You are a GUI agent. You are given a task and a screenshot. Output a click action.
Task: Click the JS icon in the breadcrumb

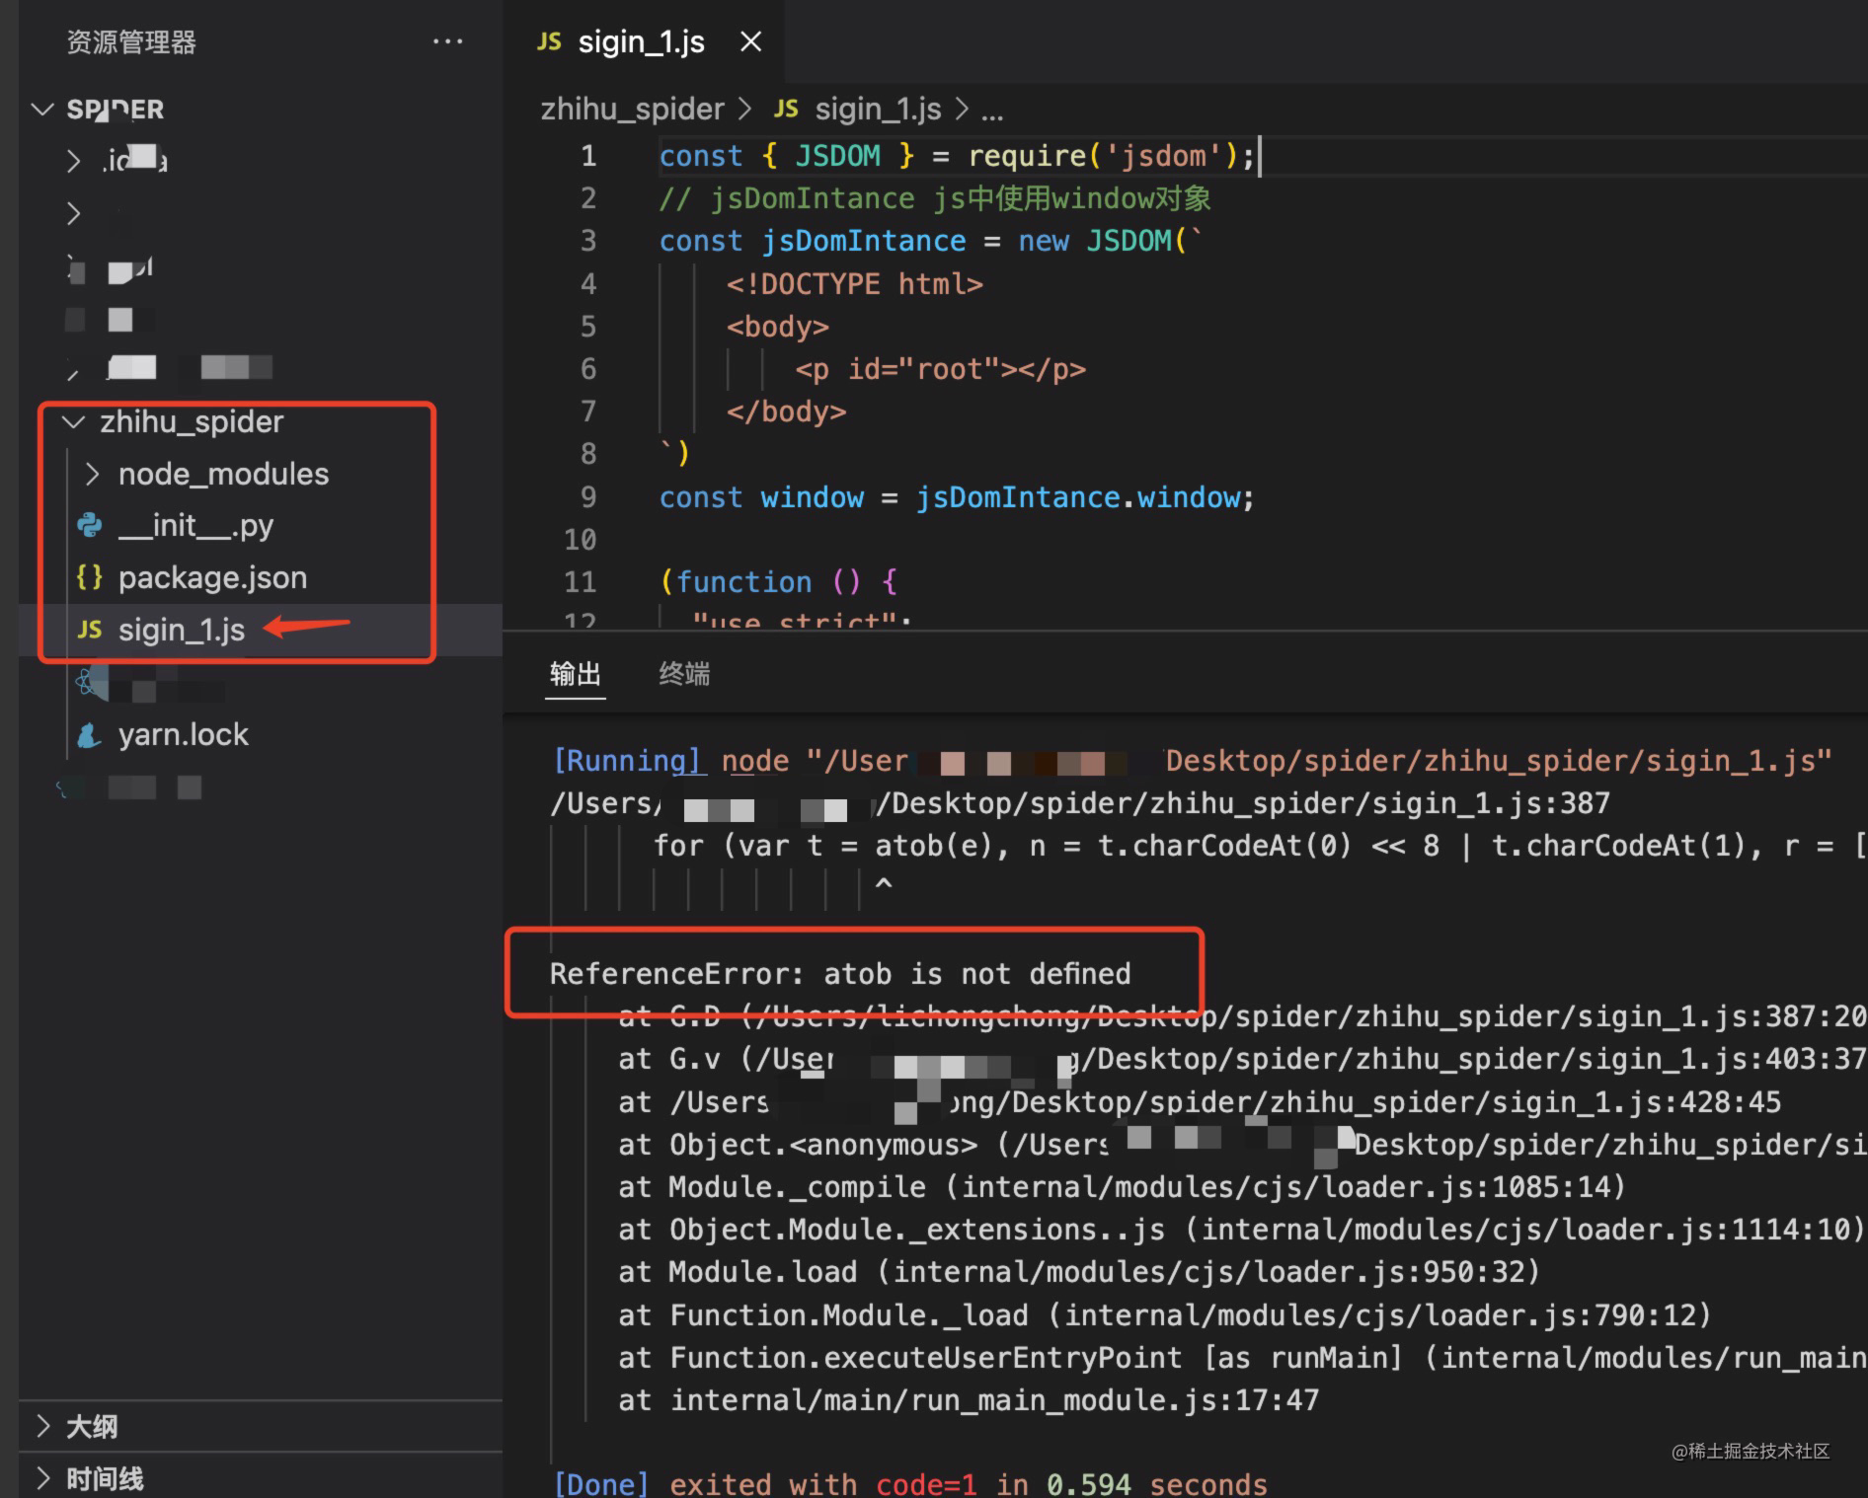[786, 109]
